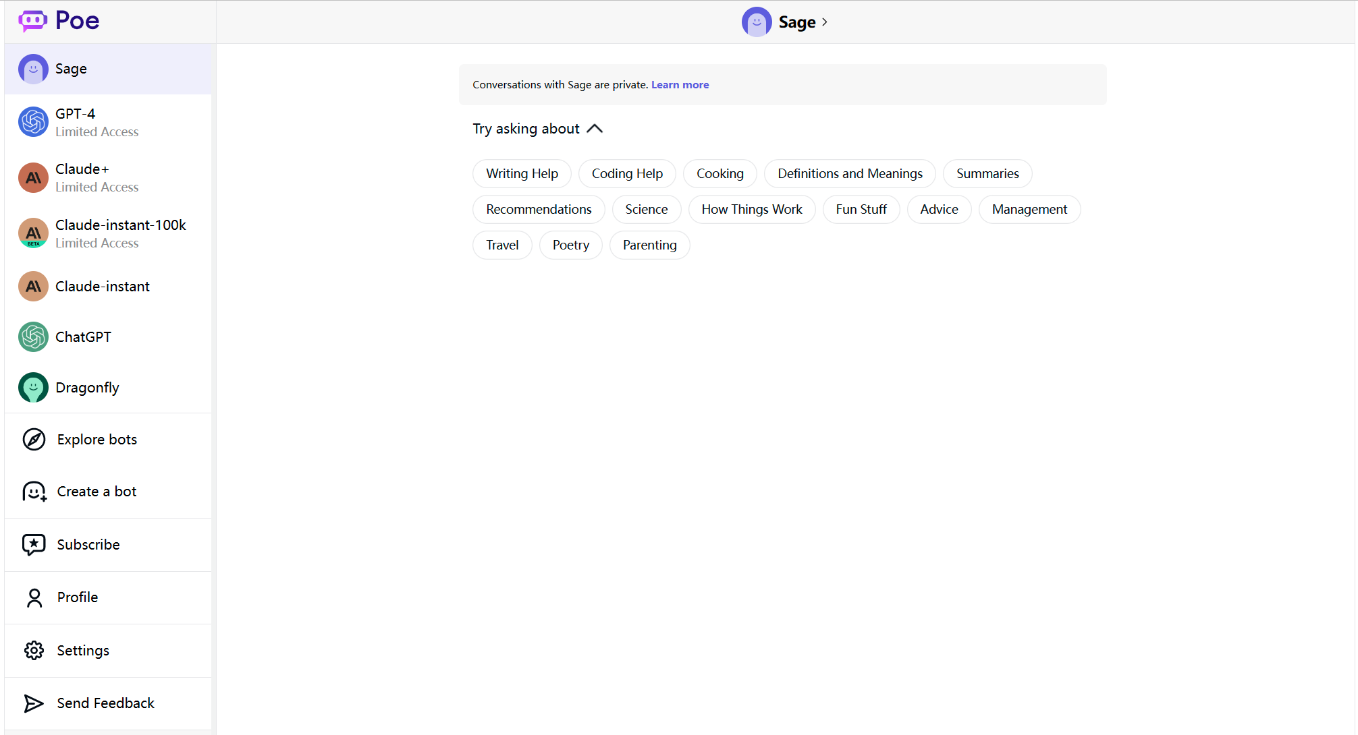Image resolution: width=1358 pixels, height=735 pixels.
Task: Select the Claude+ avatar icon
Action: [33, 178]
